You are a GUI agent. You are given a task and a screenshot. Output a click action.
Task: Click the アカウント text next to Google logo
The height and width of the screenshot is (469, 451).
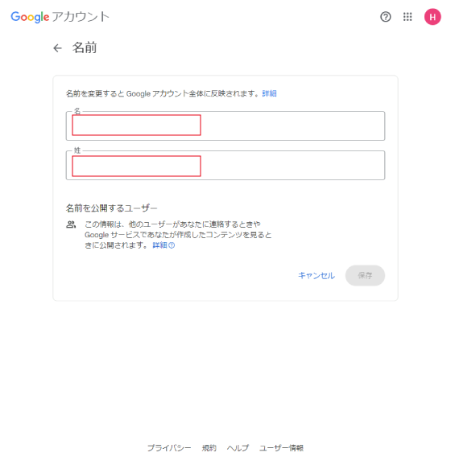pyautogui.click(x=81, y=17)
